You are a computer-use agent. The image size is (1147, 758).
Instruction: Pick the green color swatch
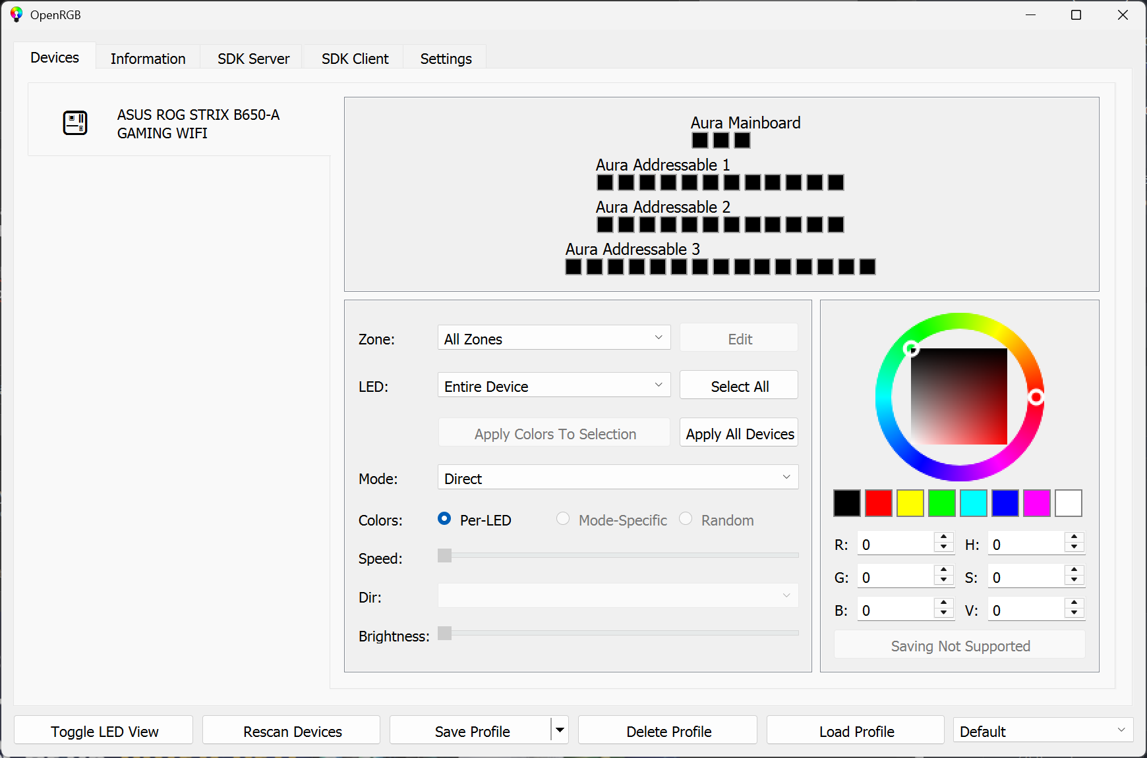click(x=942, y=503)
